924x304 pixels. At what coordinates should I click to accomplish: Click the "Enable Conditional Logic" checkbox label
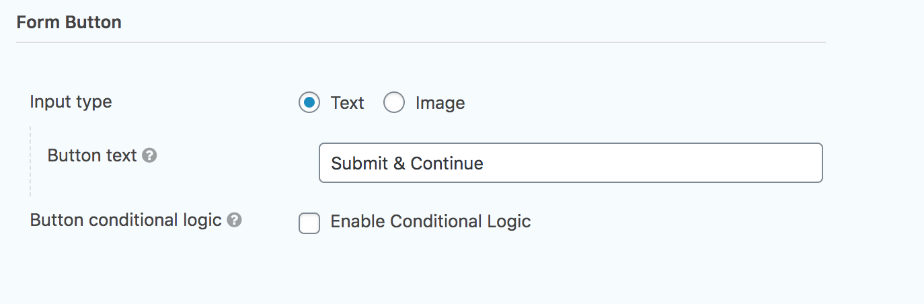(430, 221)
